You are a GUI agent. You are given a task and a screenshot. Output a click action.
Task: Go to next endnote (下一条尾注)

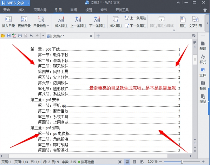pyautogui.click(x=135, y=26)
